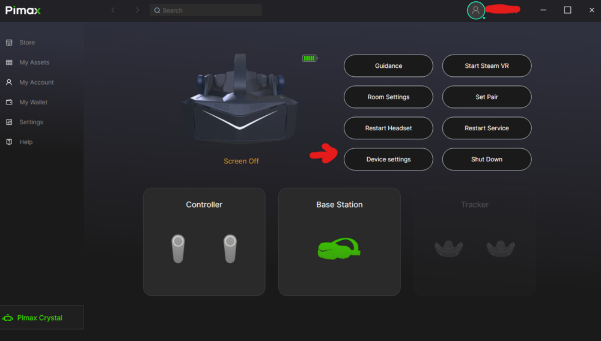Click the Guidance button
The image size is (601, 341).
pyautogui.click(x=388, y=66)
